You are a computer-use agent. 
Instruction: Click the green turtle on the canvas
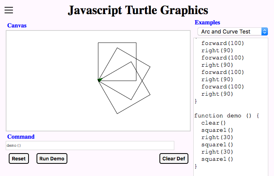[100, 80]
